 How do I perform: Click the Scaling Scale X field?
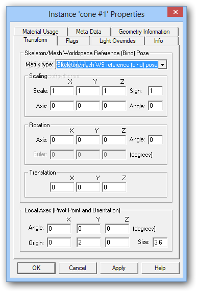tap(62, 91)
